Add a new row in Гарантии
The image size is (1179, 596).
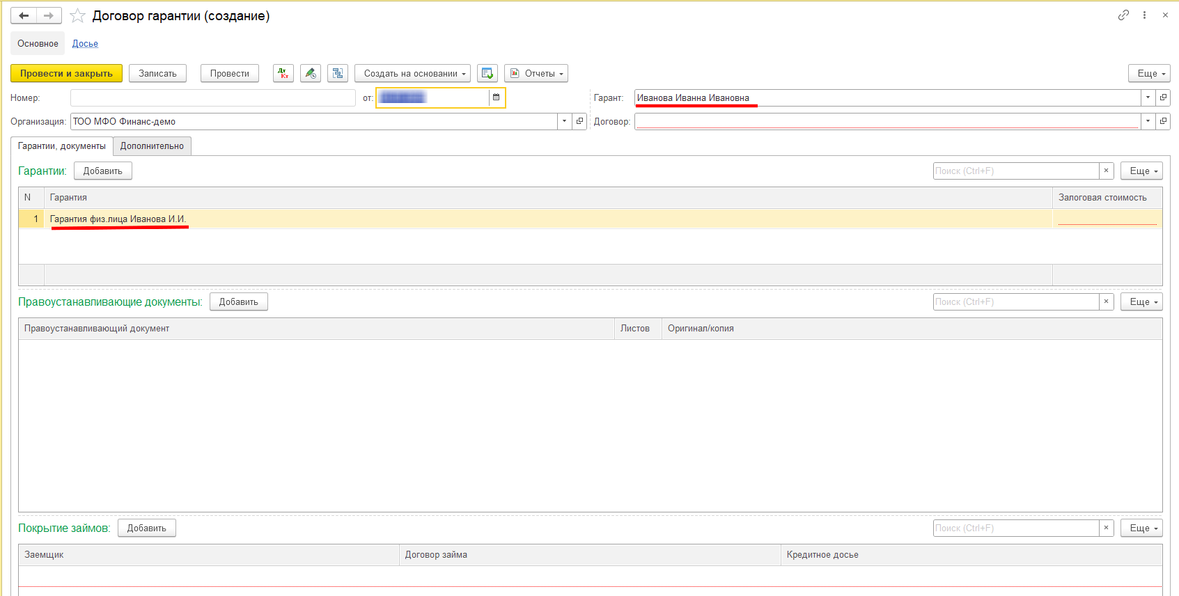click(x=103, y=171)
